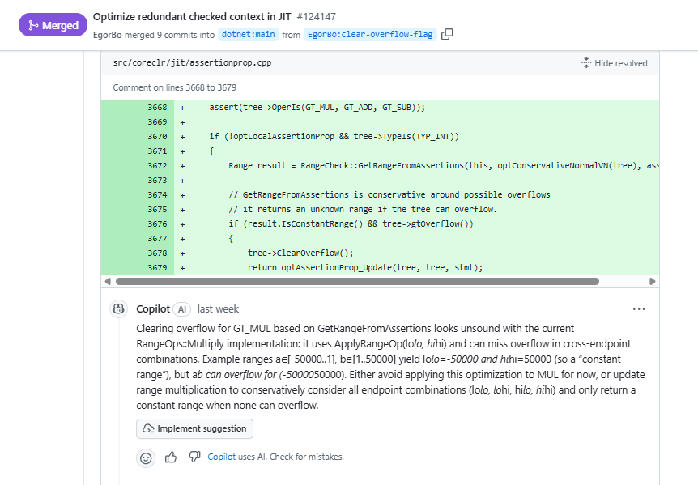Open the EgorBo:clear-overflow-flag branch link
The image size is (698, 485).
(370, 34)
